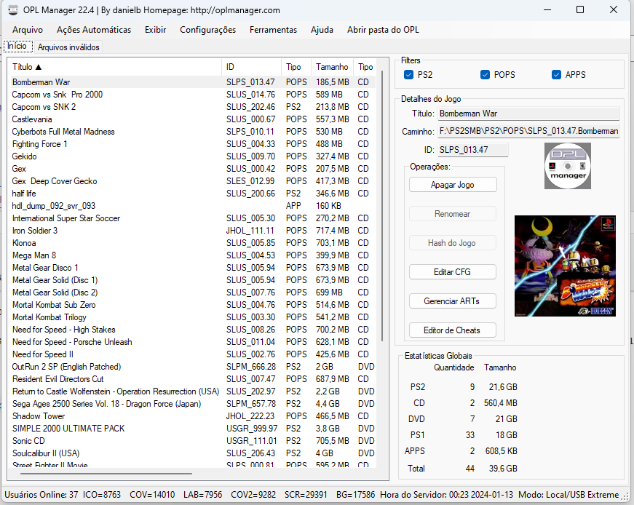Image resolution: width=634 pixels, height=505 pixels.
Task: Open the Abrir pasta do OPL menu item
Action: [383, 30]
